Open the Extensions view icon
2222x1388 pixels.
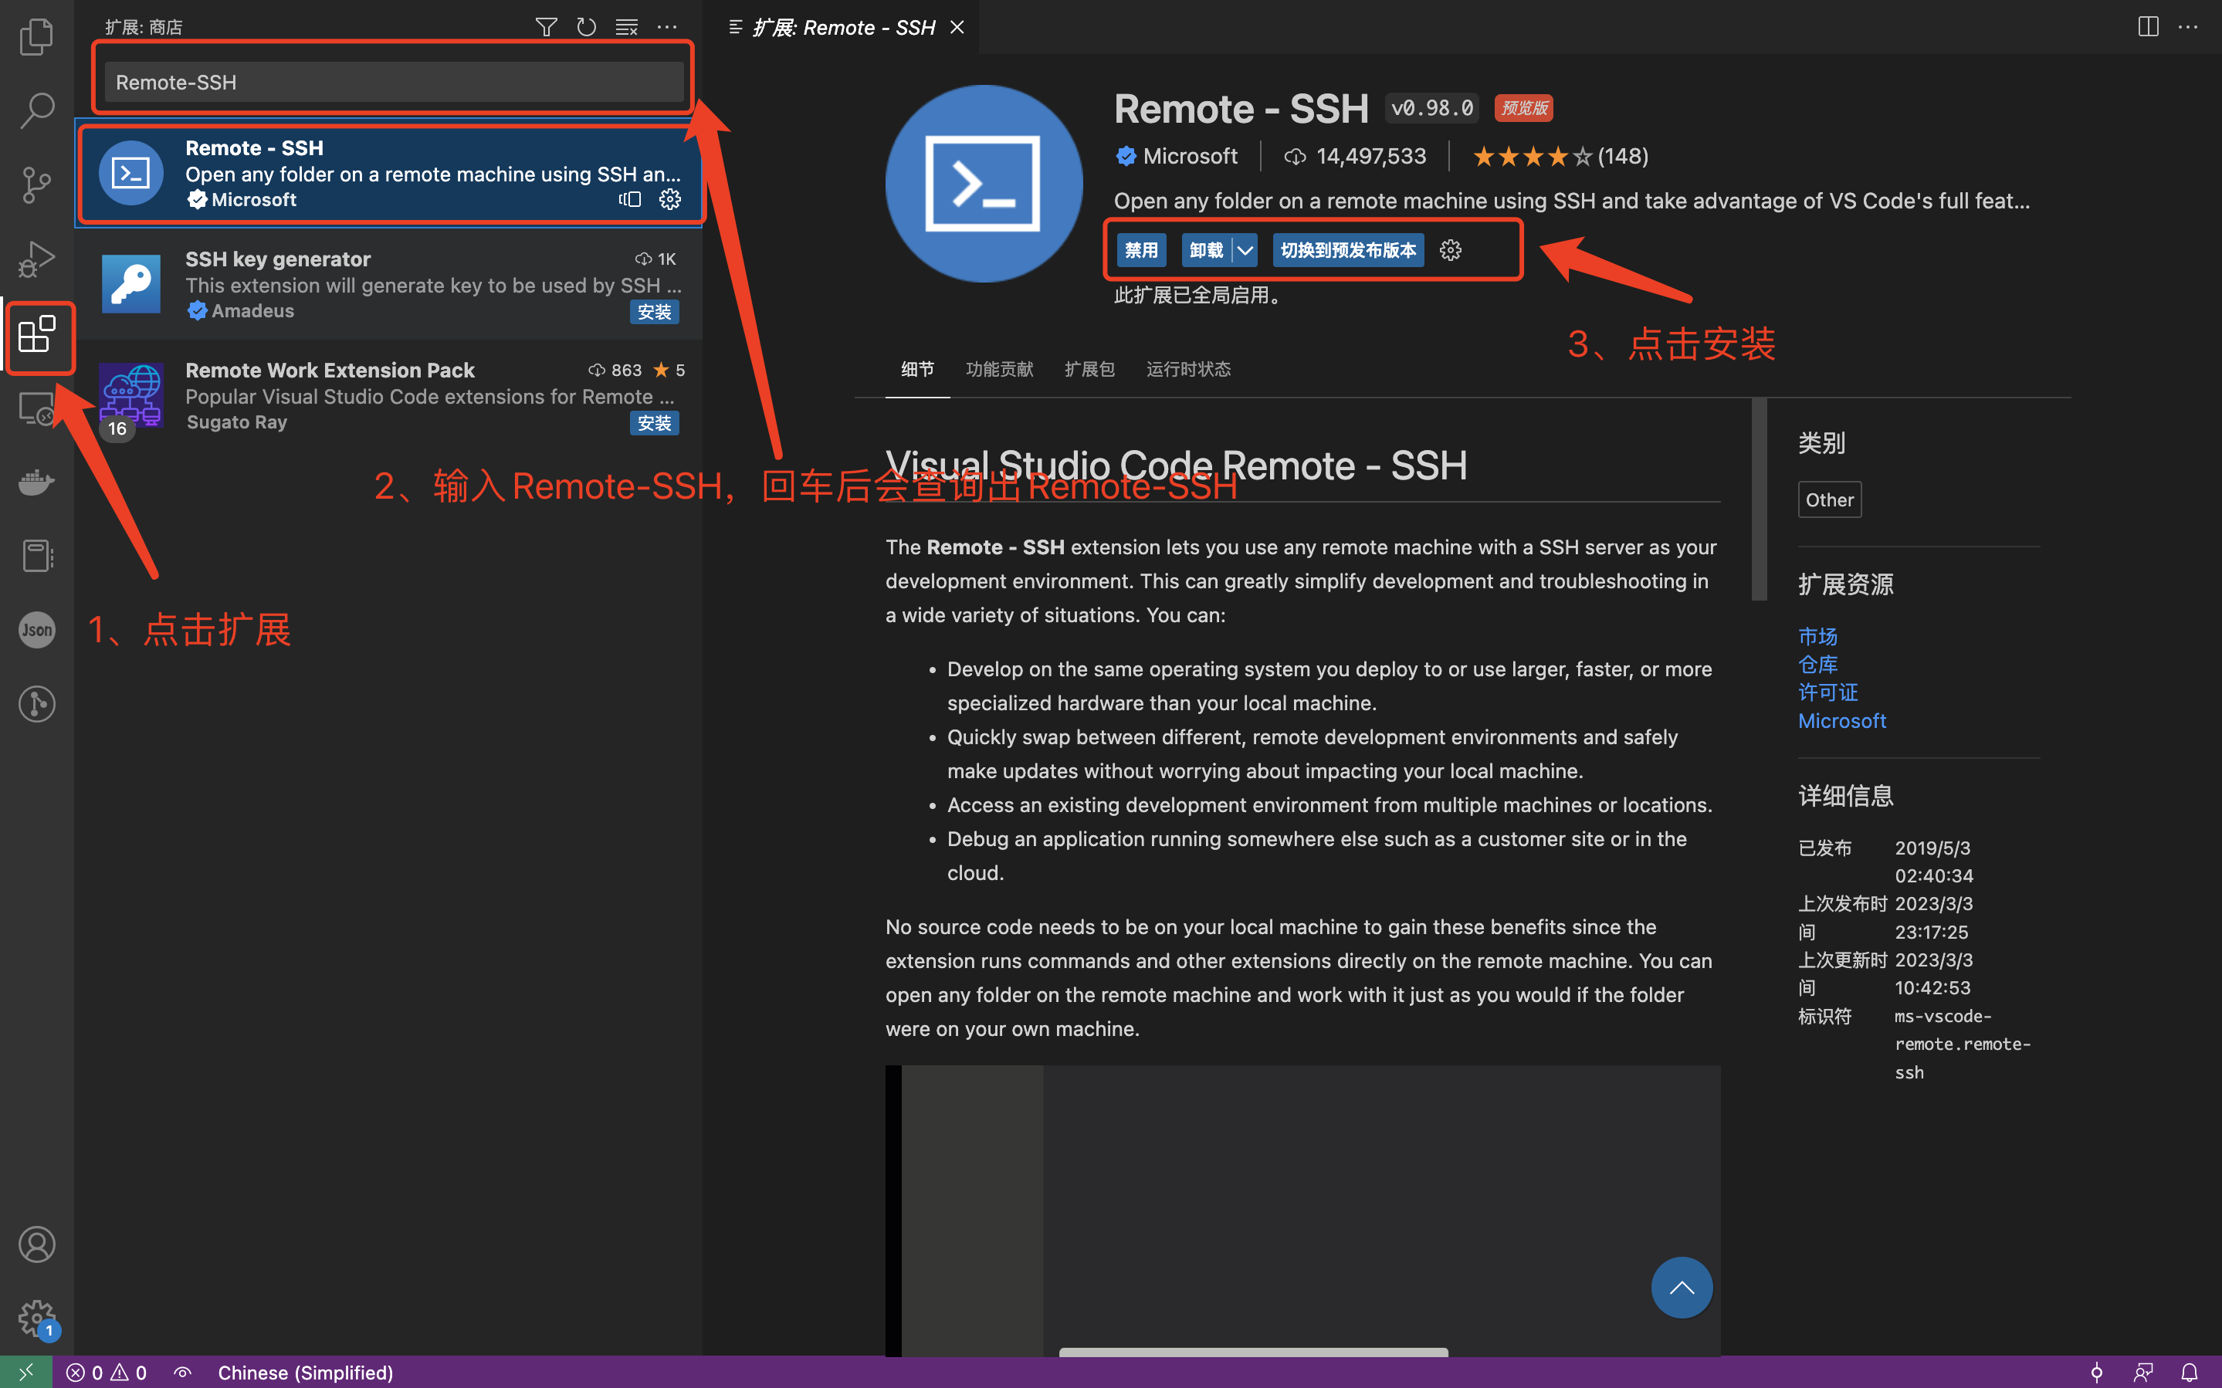37,334
